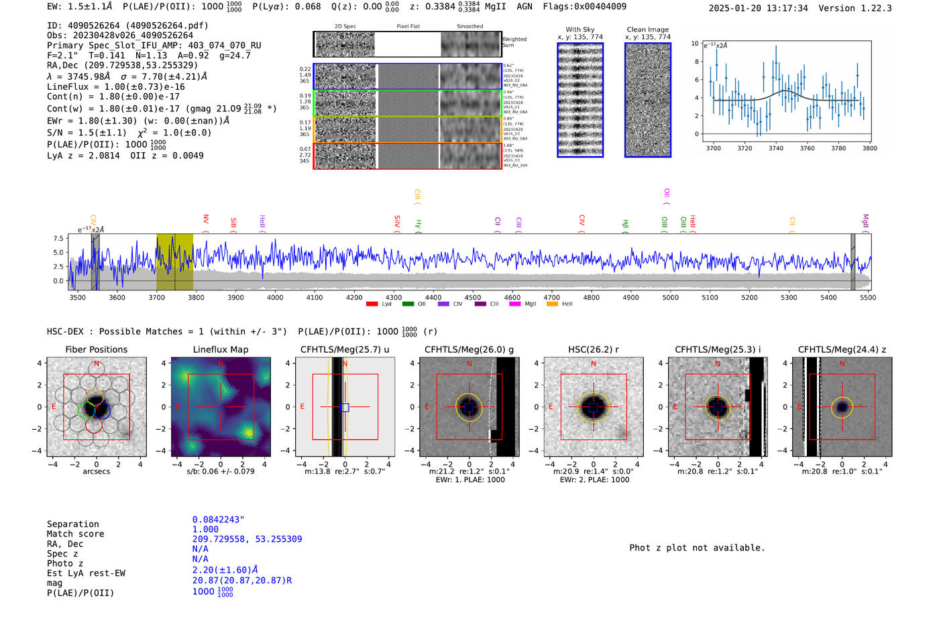The width and height of the screenshot is (939, 639).
Task: Select the yellow-bordered fiber spectrum row
Action: pos(408,129)
